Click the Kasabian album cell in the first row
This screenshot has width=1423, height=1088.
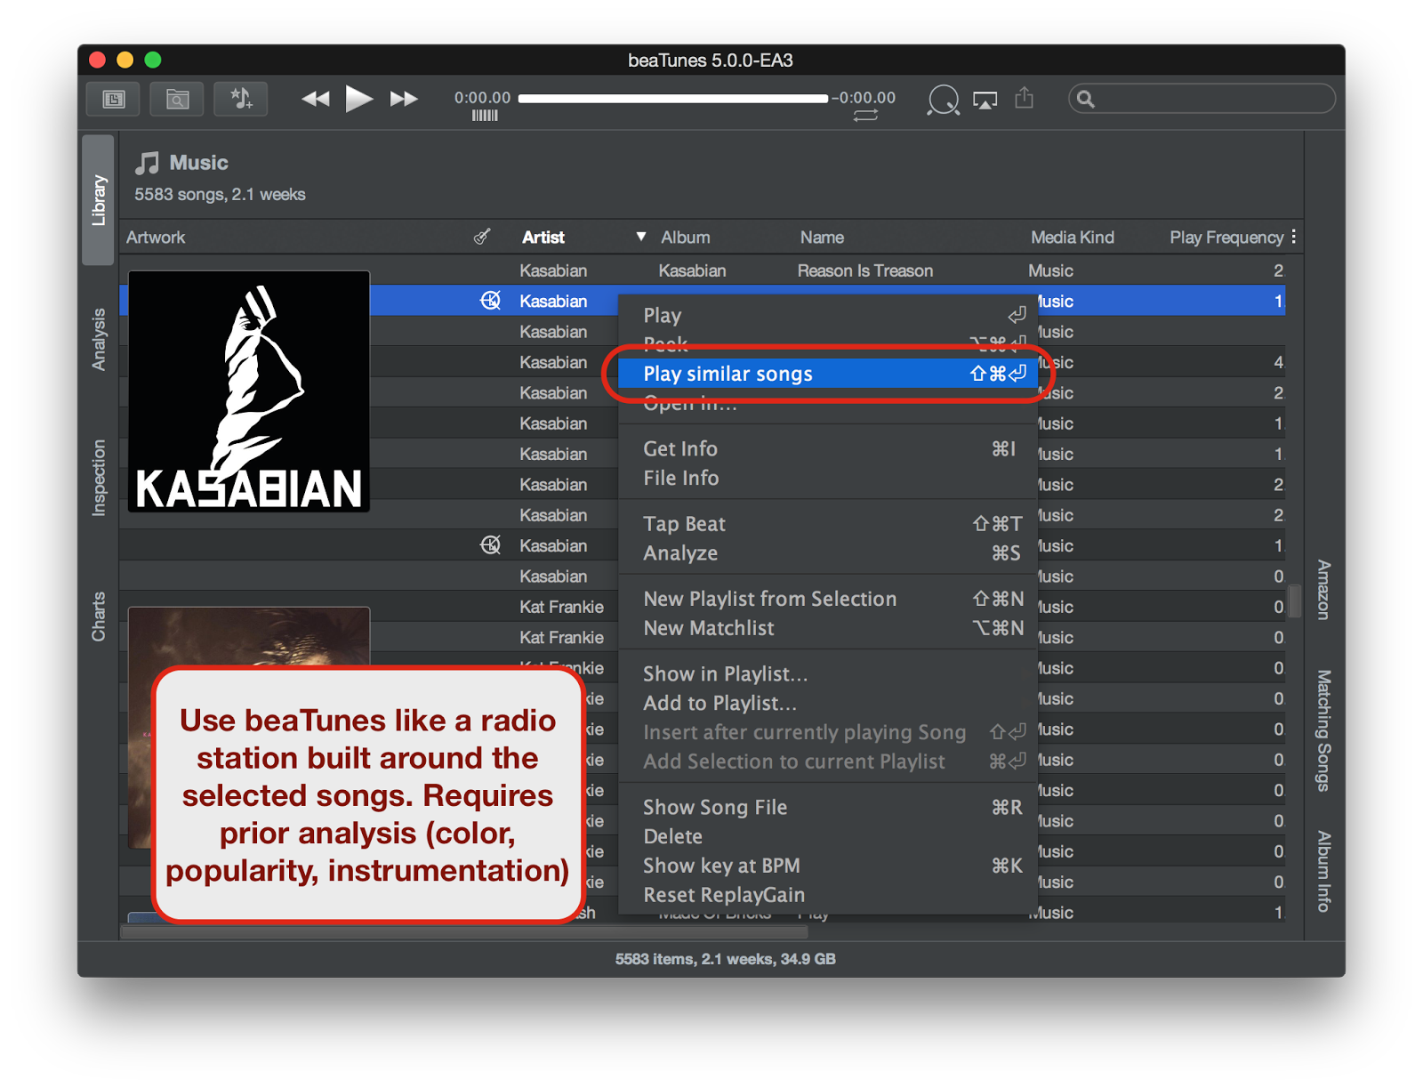(x=692, y=270)
